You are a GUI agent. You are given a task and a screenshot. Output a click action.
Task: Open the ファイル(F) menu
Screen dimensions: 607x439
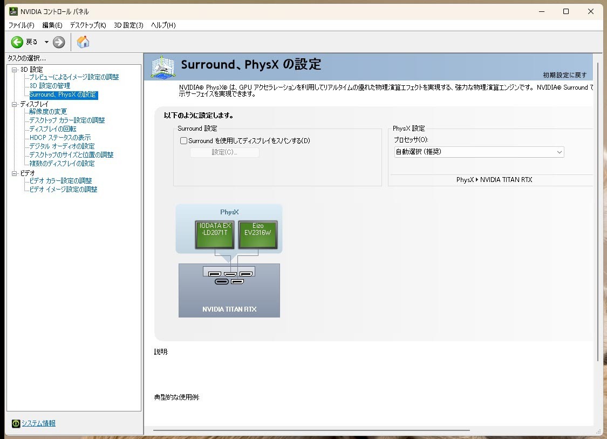pyautogui.click(x=21, y=25)
